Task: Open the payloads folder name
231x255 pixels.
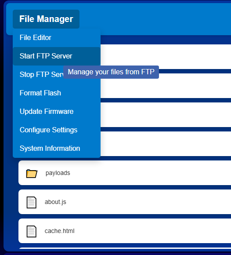Action: click(58, 173)
